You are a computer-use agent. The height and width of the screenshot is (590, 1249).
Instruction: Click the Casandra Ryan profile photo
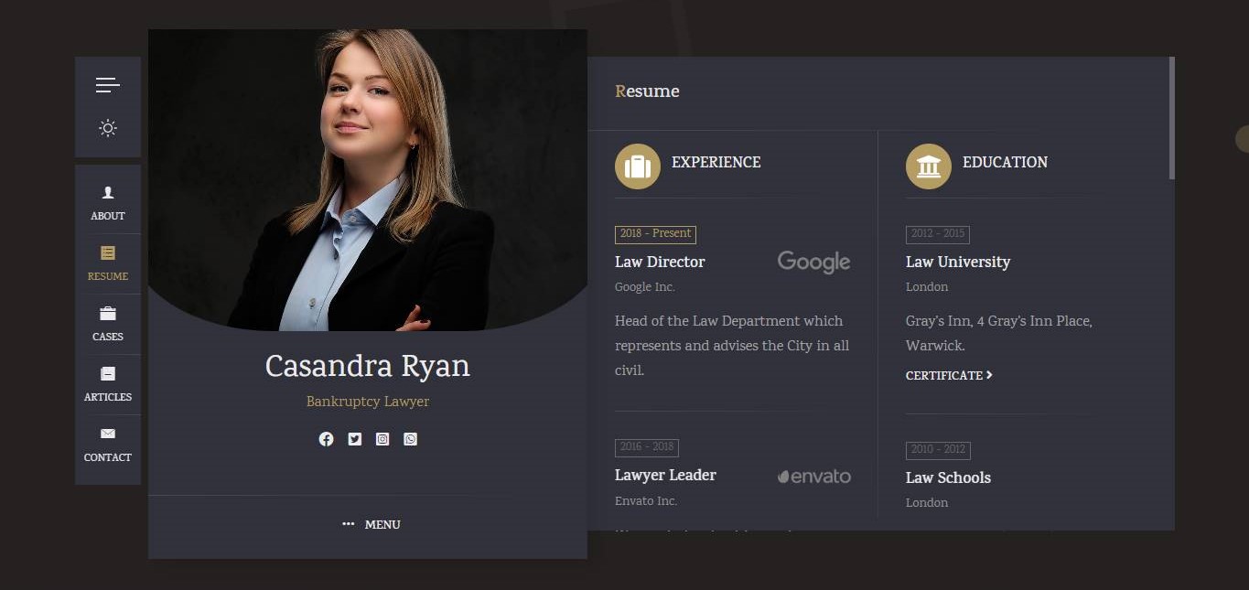tap(367, 183)
